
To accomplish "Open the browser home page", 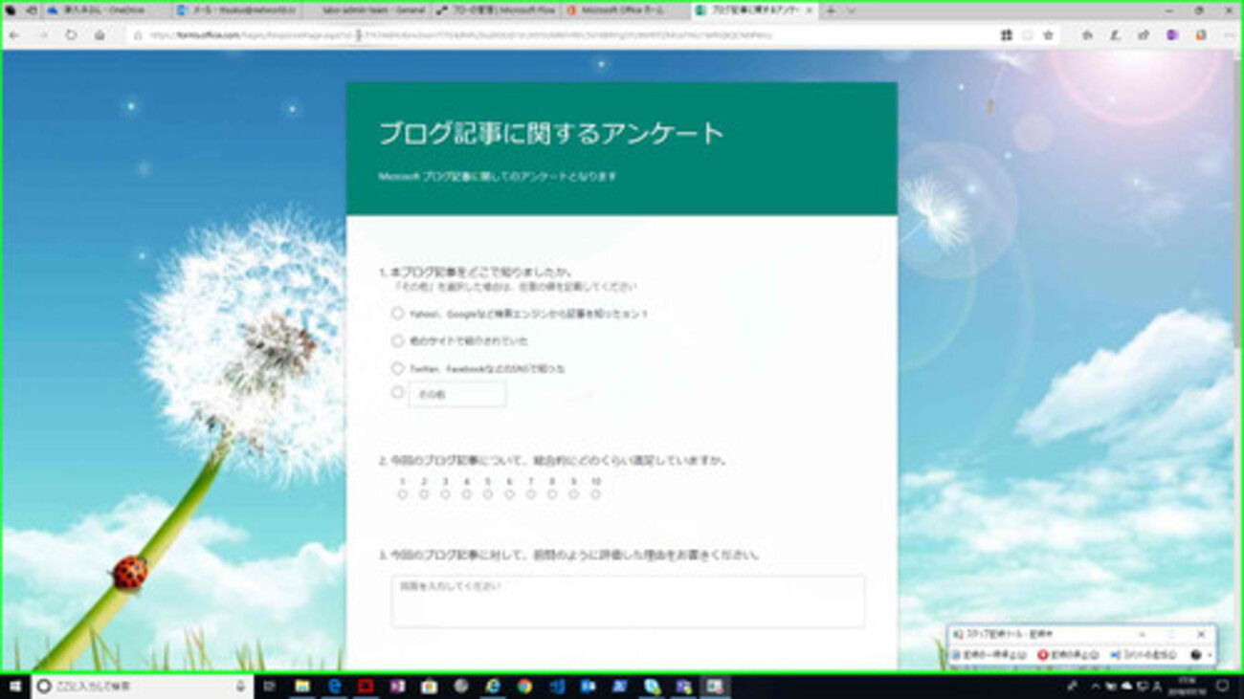I will [x=100, y=35].
